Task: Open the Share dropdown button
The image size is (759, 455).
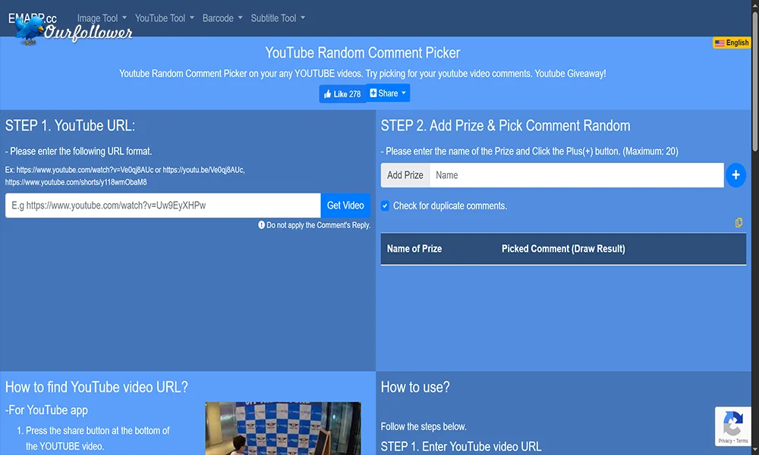Action: 388,93
